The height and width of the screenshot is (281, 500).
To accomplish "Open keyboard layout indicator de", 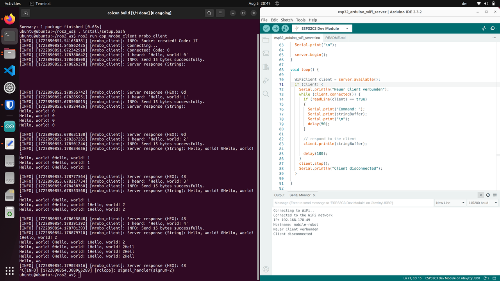I will pos(465,4).
